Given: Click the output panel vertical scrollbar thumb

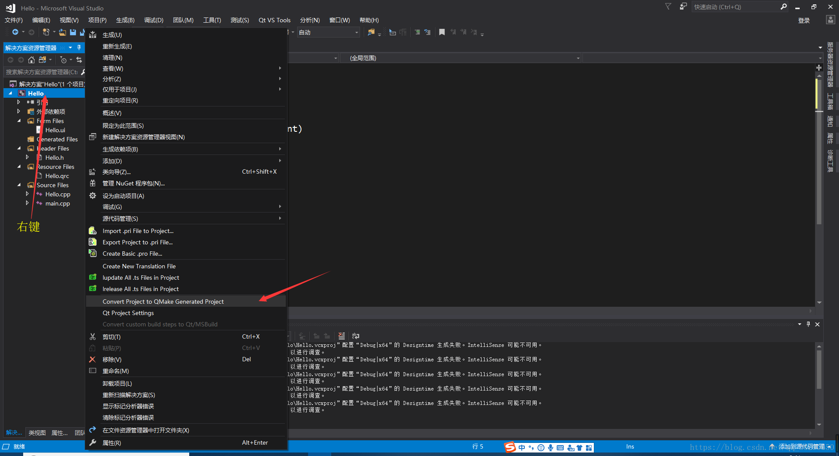Looking at the screenshot, I should (x=819, y=369).
